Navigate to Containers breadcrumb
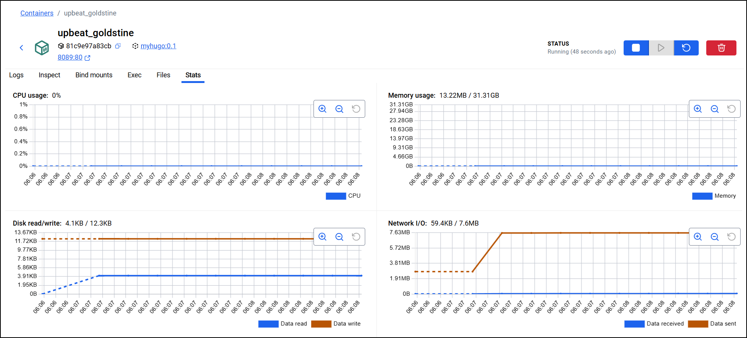 tap(37, 13)
